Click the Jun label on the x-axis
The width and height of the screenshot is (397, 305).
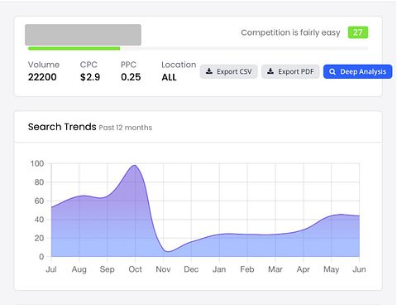(x=359, y=269)
